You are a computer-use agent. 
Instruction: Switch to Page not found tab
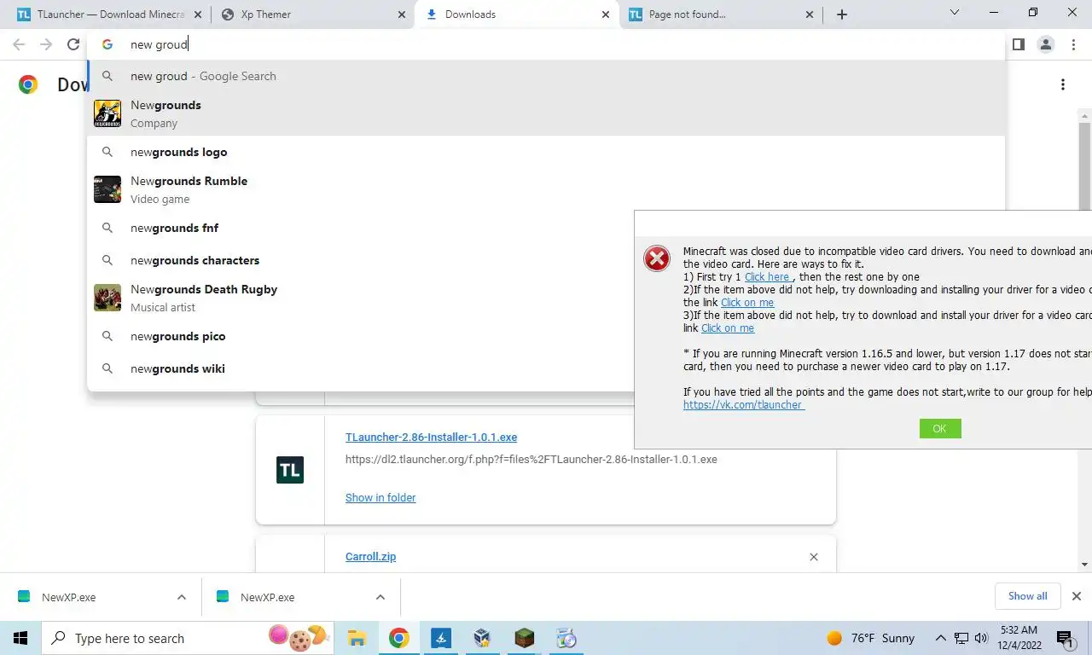click(722, 14)
